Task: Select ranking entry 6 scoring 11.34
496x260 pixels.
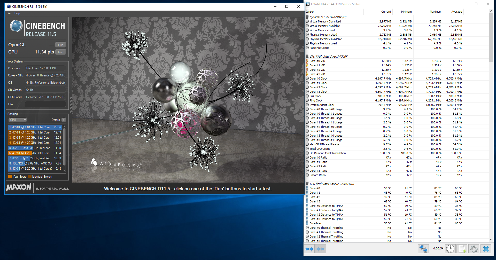Action: coord(35,153)
